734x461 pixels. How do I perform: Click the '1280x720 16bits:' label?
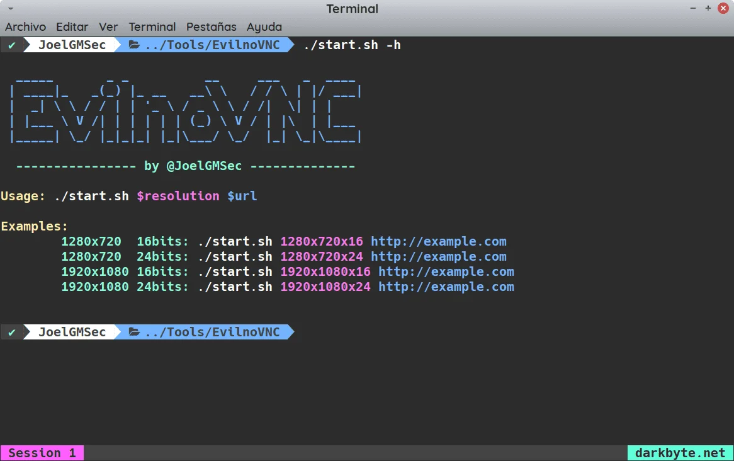[125, 242]
